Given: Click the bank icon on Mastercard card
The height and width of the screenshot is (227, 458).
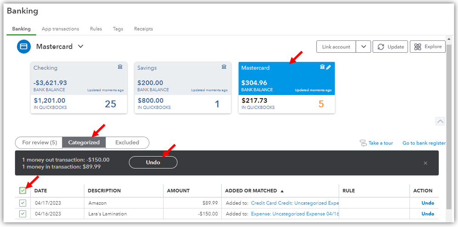Looking at the screenshot, I should pyautogui.click(x=323, y=67).
